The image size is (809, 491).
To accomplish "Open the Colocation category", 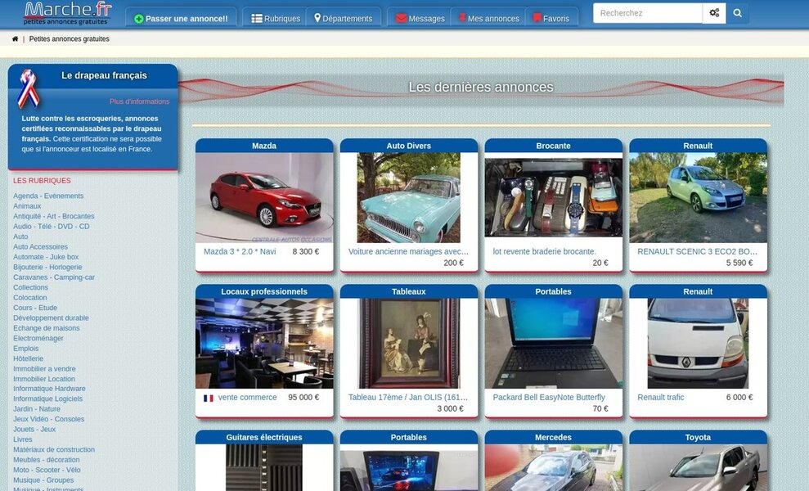I will 30,297.
